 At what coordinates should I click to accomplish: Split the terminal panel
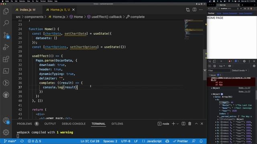tap(184, 124)
